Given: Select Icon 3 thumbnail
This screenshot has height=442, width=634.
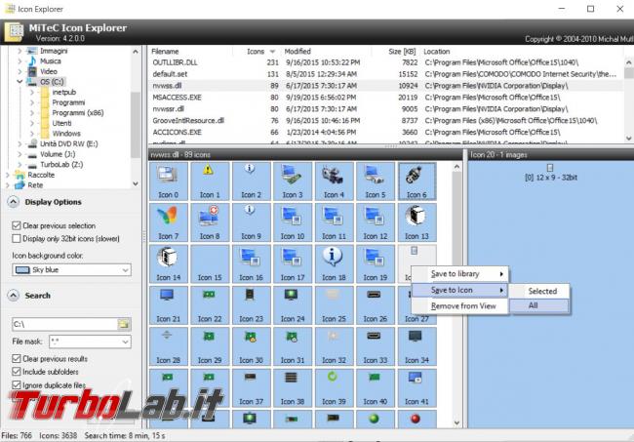Looking at the screenshot, I should (293, 181).
